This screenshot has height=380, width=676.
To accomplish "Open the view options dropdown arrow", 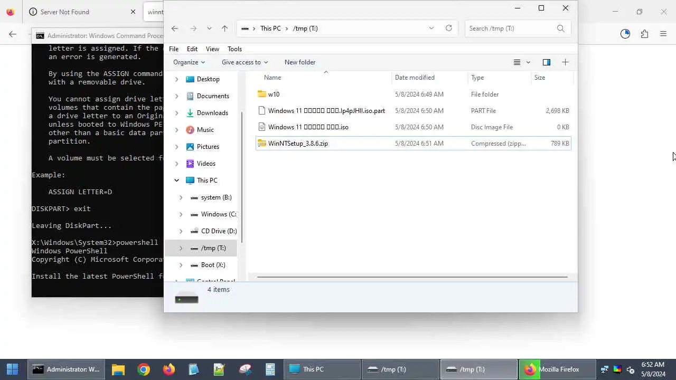I will (x=528, y=62).
